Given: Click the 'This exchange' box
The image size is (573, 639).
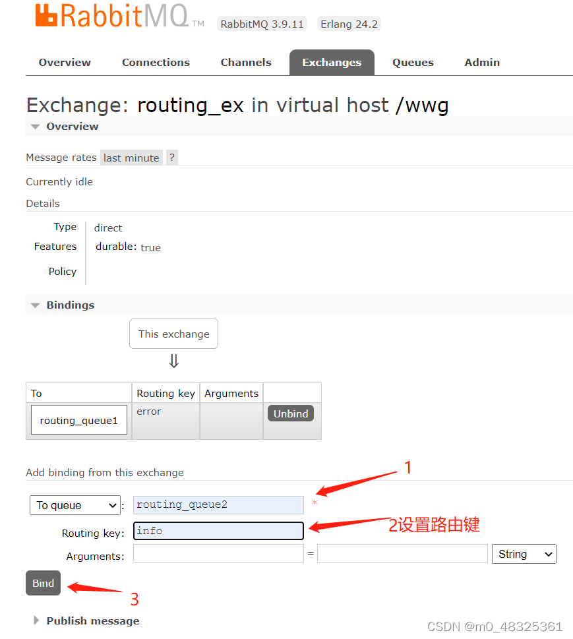Looking at the screenshot, I should (173, 334).
